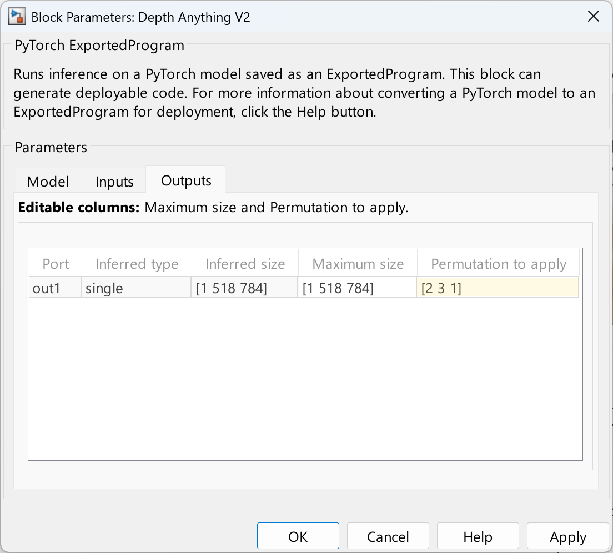This screenshot has height=553, width=613.
Task: Select the Outputs tab
Action: (x=186, y=180)
